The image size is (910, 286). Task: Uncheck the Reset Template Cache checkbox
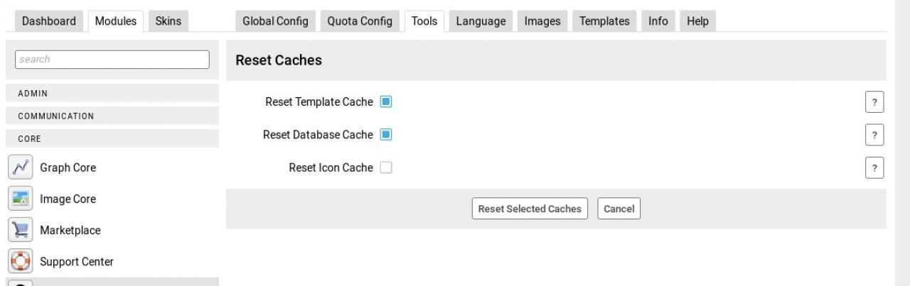tap(386, 102)
